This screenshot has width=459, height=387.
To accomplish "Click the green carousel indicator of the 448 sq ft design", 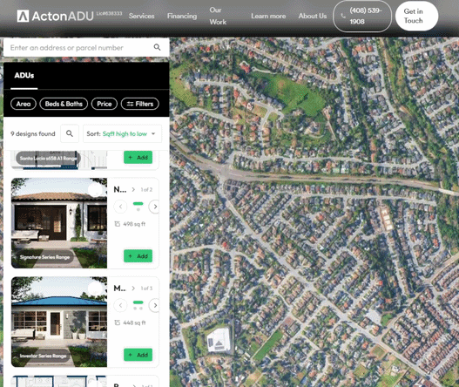I will (x=138, y=302).
